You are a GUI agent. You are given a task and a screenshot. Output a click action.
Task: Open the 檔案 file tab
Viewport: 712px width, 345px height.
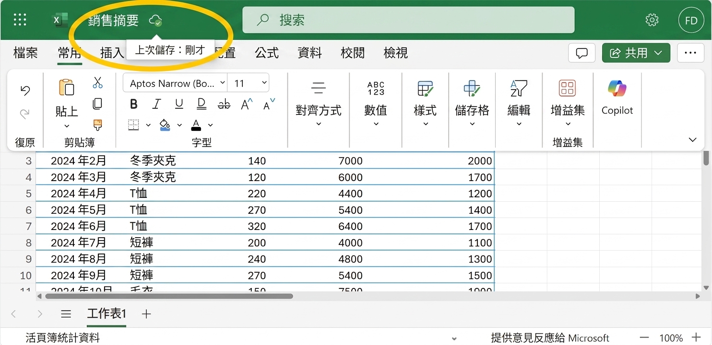pyautogui.click(x=25, y=53)
